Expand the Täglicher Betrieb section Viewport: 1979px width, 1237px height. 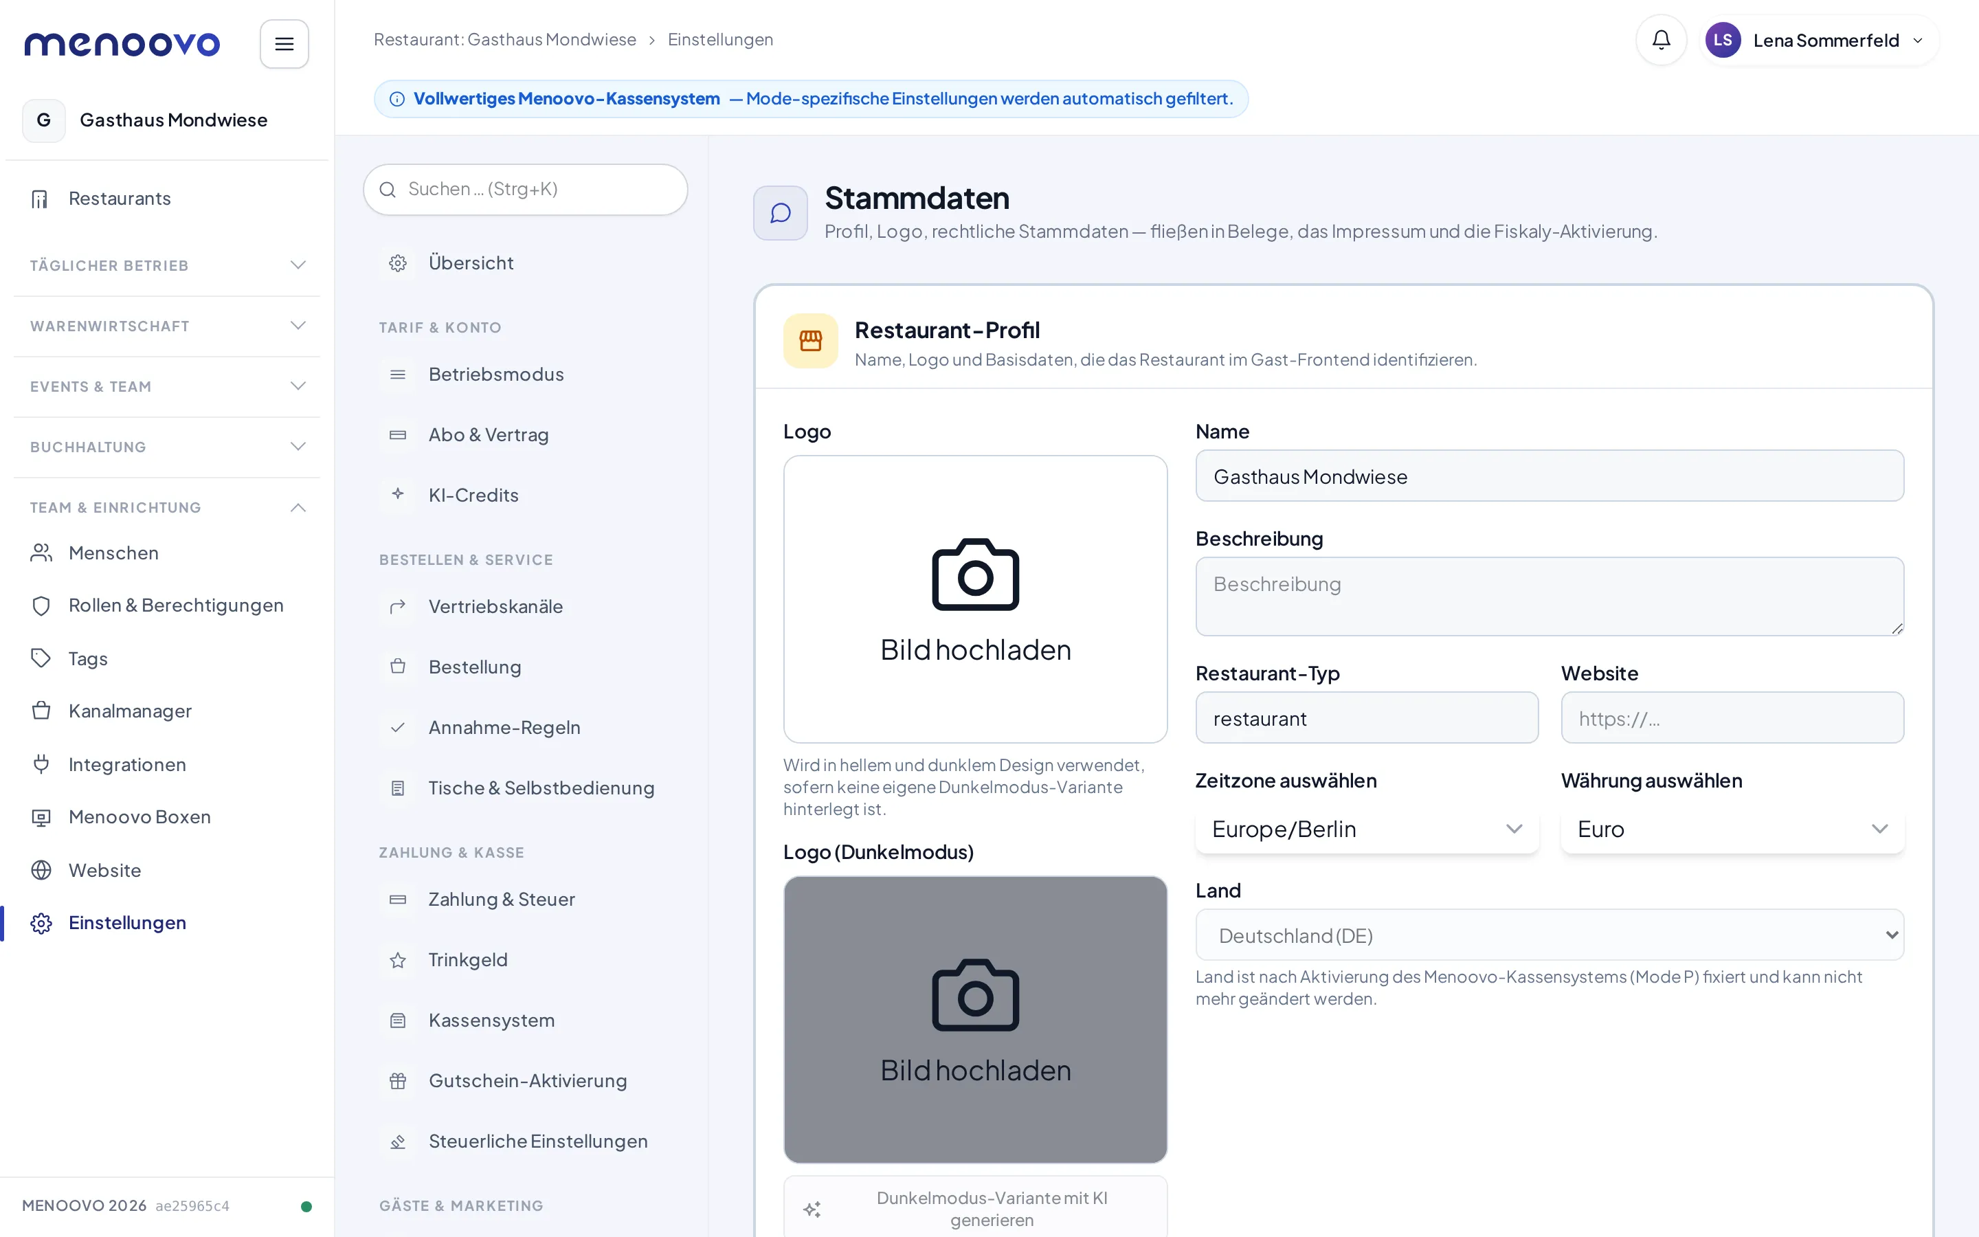coord(167,265)
